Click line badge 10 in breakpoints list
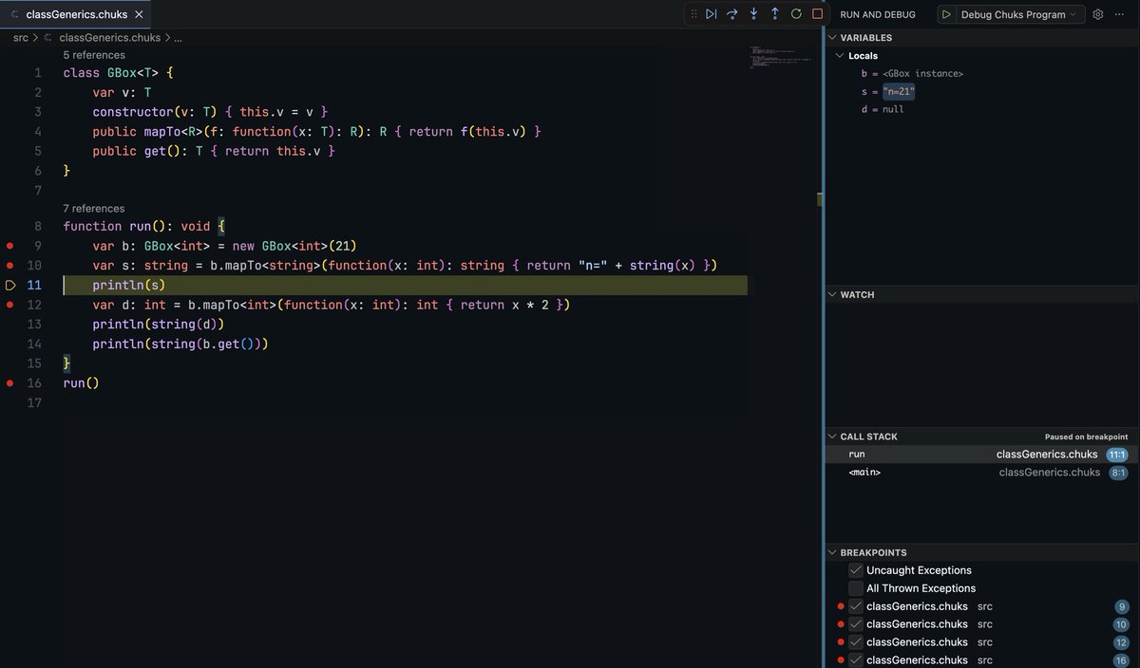This screenshot has height=668, width=1140. pos(1121,624)
